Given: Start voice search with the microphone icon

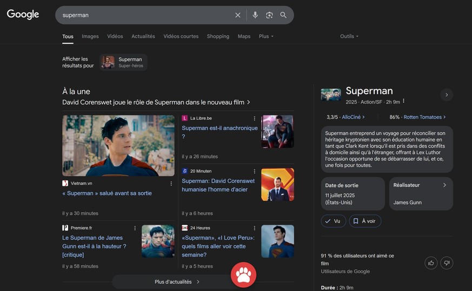Looking at the screenshot, I should tap(255, 15).
